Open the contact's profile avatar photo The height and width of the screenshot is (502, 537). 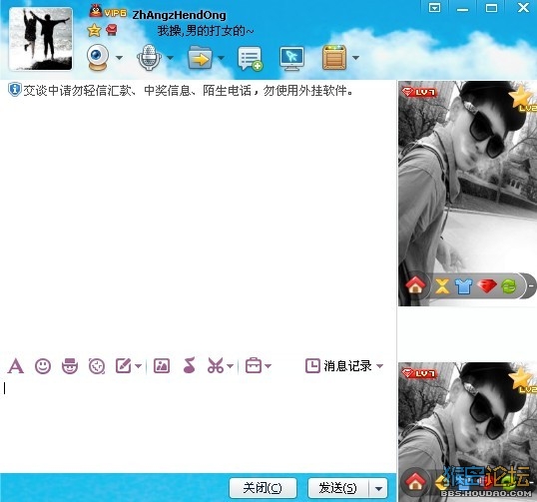point(41,38)
